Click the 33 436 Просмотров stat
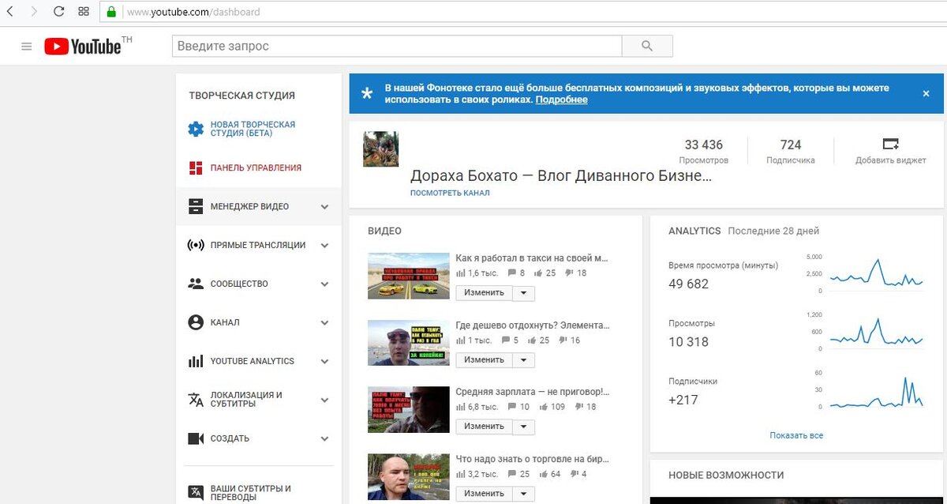 [x=704, y=151]
